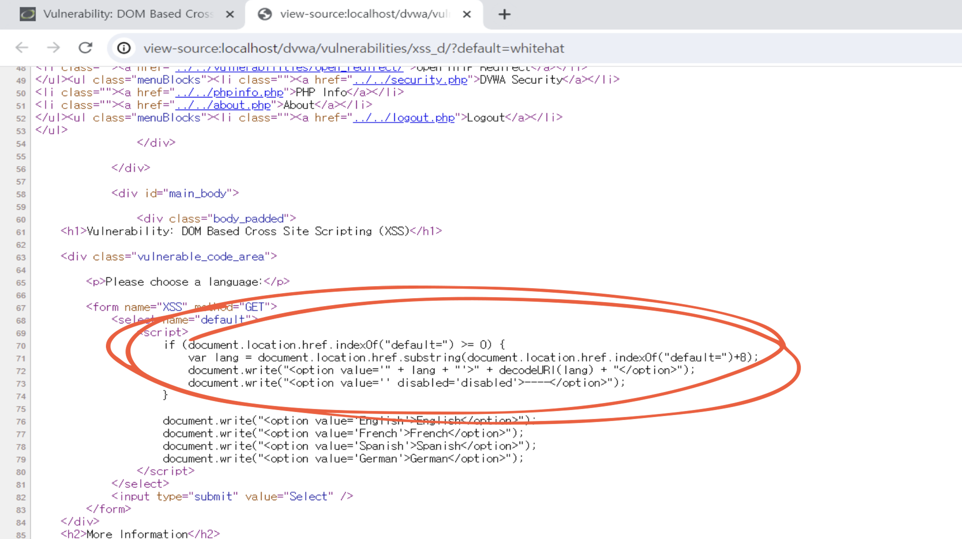
Task: Click the disabled='disabled' option line
Action: tap(406, 383)
